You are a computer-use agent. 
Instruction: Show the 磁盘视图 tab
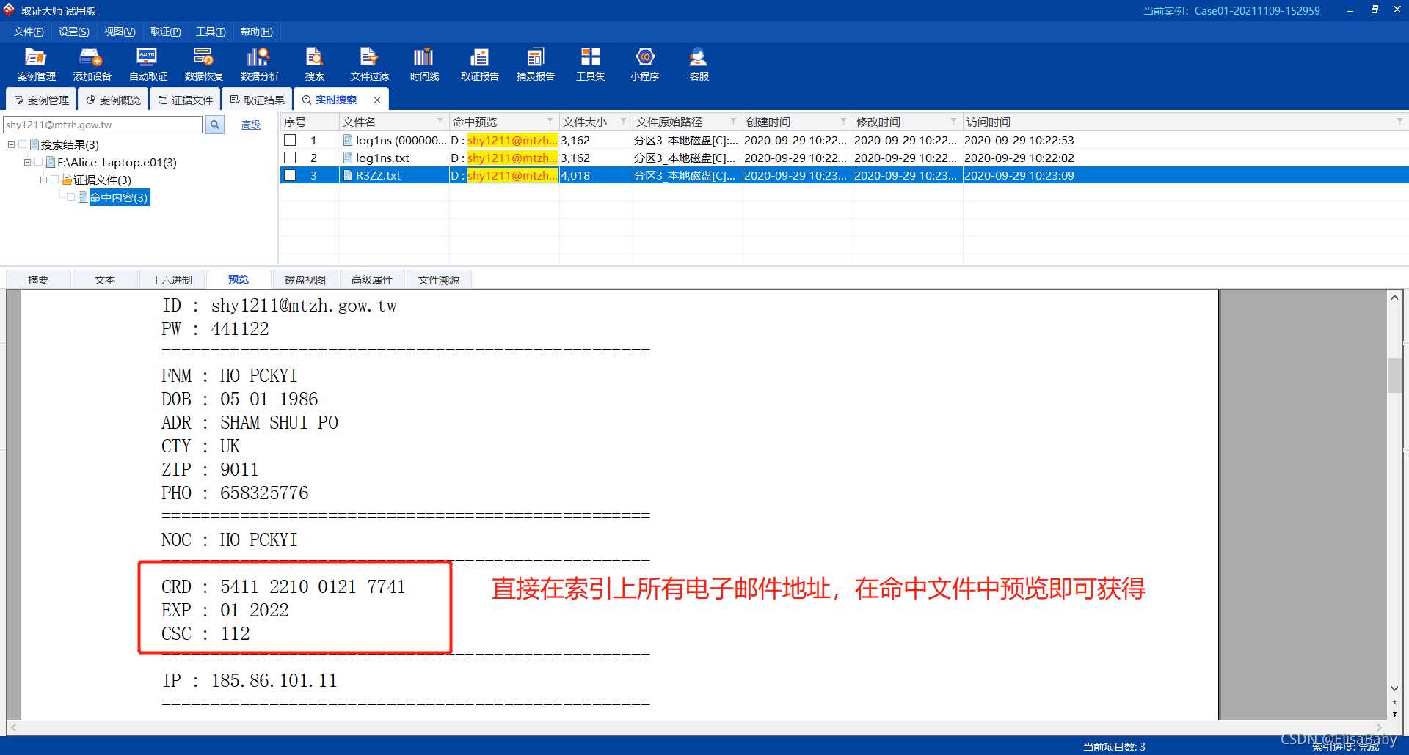point(305,279)
